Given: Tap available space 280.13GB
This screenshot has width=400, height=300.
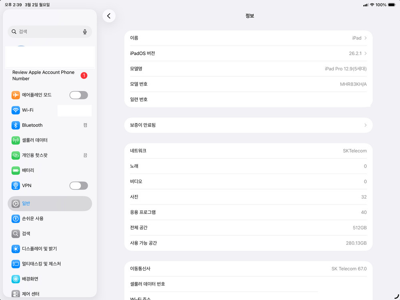Looking at the screenshot, I should point(356,243).
